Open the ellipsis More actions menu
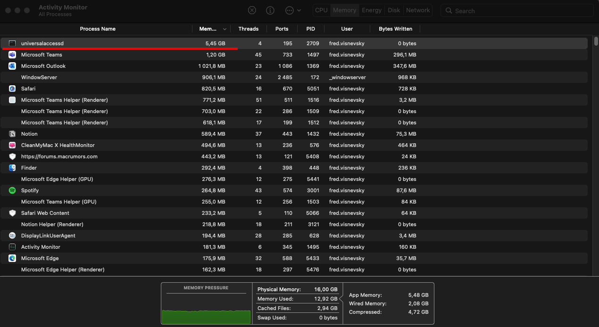This screenshot has width=599, height=327. click(293, 10)
